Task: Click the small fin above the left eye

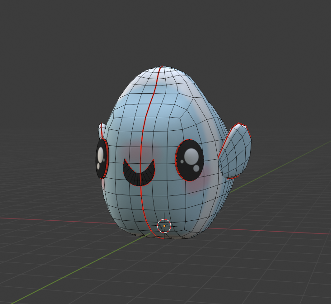Action: [102, 130]
